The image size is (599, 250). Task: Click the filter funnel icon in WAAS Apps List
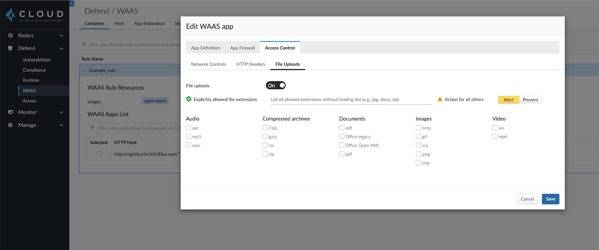coord(92,128)
